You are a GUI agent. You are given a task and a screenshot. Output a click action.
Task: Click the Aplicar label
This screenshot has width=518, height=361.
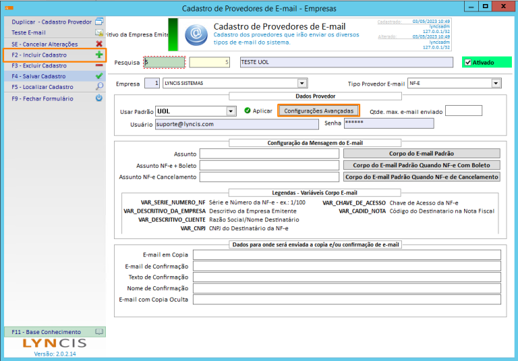262,111
